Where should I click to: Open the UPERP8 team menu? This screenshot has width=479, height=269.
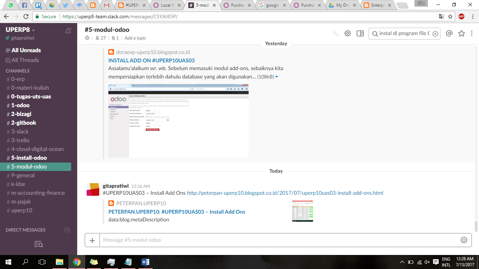tap(20, 30)
